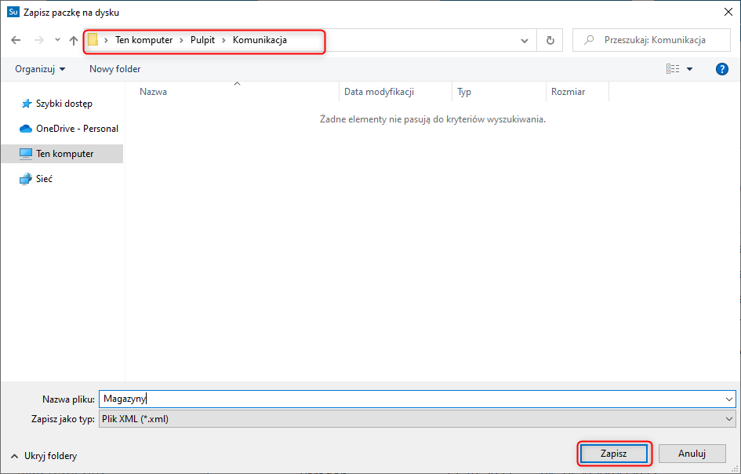
Task: Refresh the Komunikacja folder view
Action: pyautogui.click(x=550, y=40)
